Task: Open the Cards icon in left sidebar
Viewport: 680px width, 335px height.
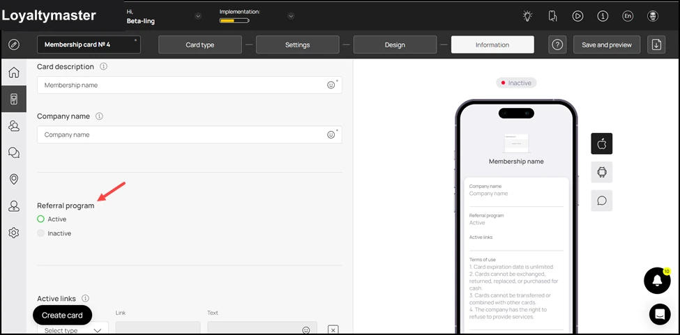Action: [x=14, y=99]
